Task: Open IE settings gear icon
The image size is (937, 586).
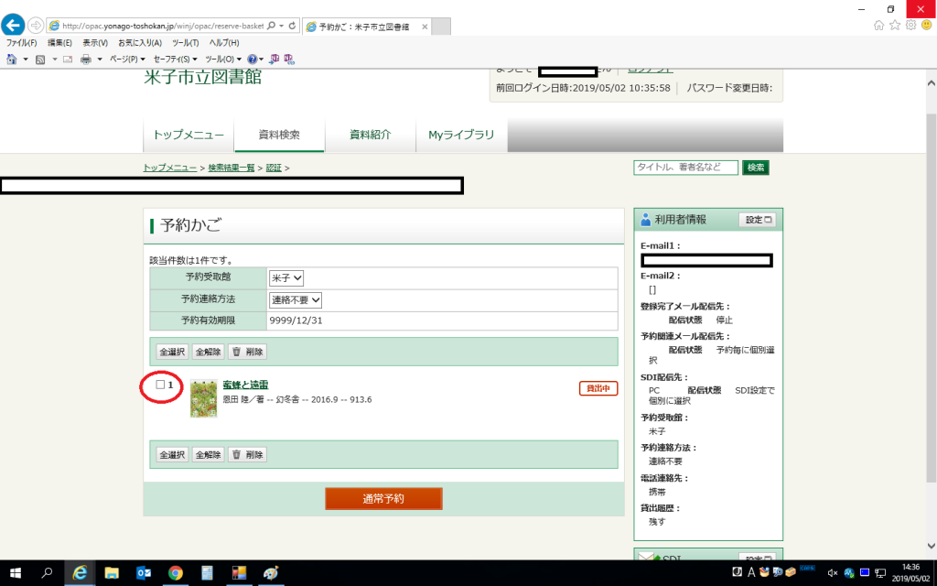Action: (x=910, y=25)
